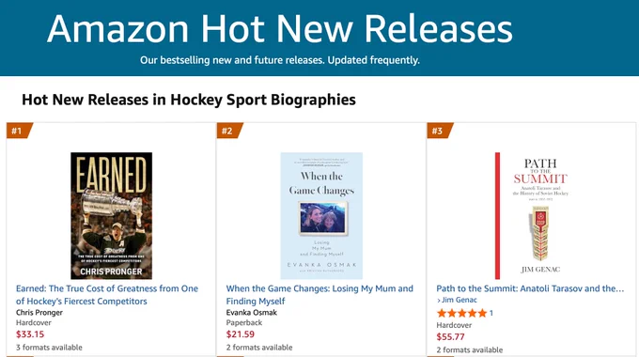The width and height of the screenshot is (639, 357).
Task: Open Path to the Summit title link
Action: [530, 288]
